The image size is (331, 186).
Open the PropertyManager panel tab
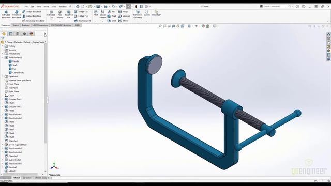11,34
